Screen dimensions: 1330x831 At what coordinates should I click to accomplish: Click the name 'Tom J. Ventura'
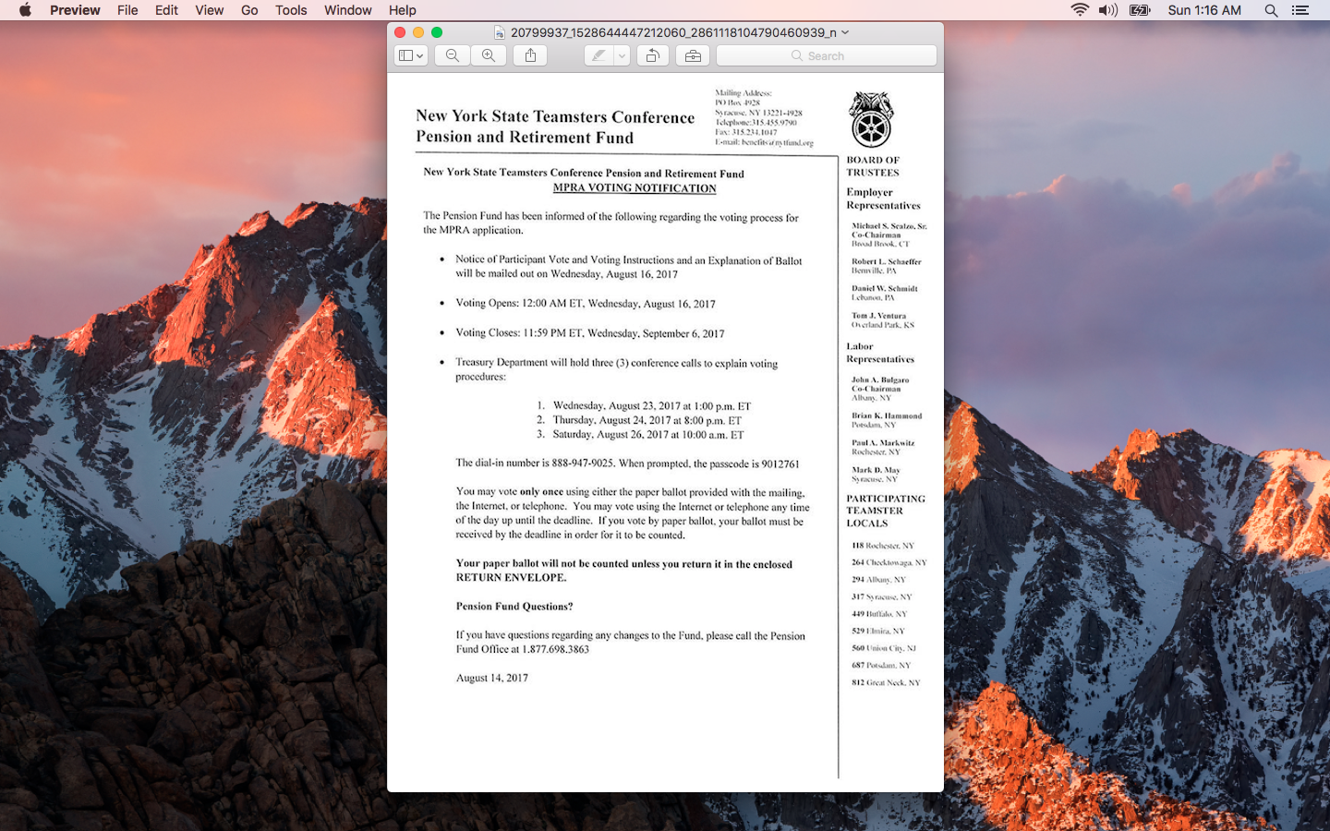878,316
